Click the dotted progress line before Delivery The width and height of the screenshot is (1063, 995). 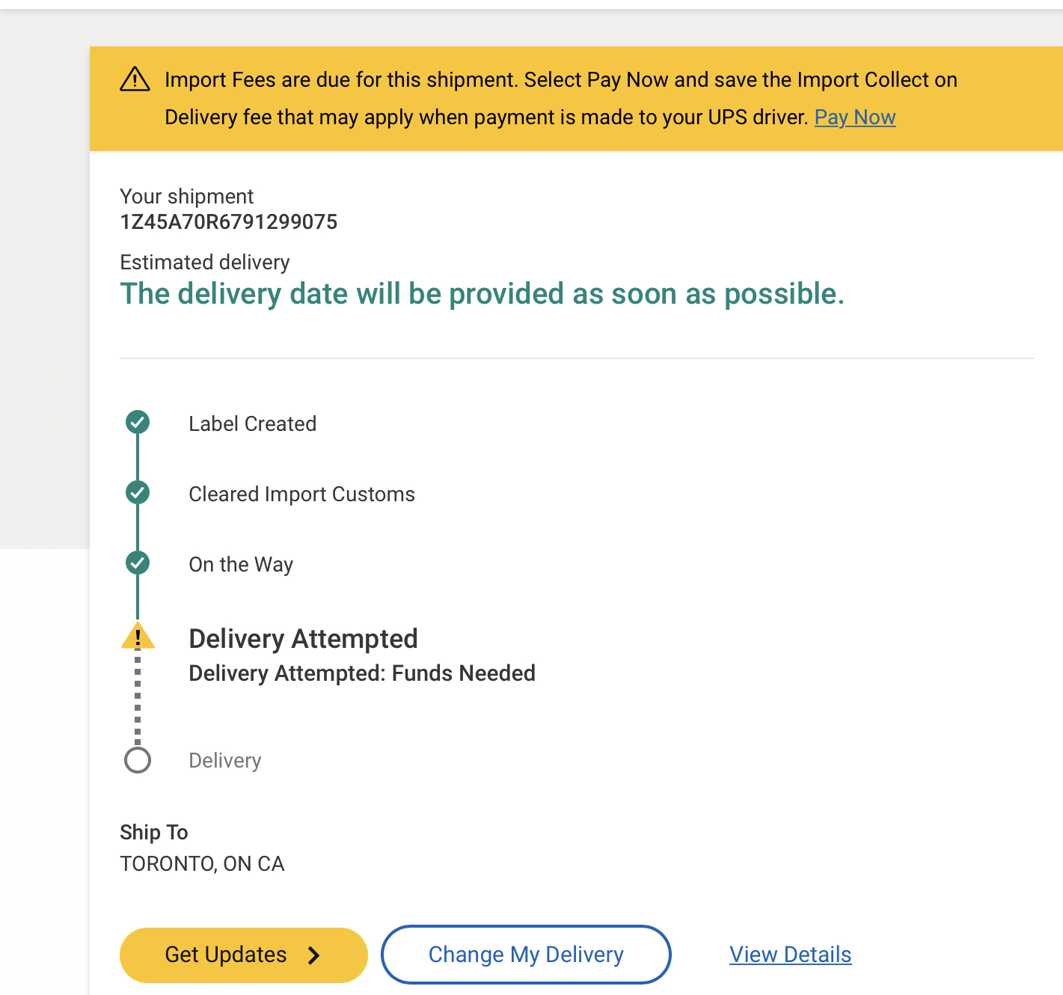(x=138, y=697)
